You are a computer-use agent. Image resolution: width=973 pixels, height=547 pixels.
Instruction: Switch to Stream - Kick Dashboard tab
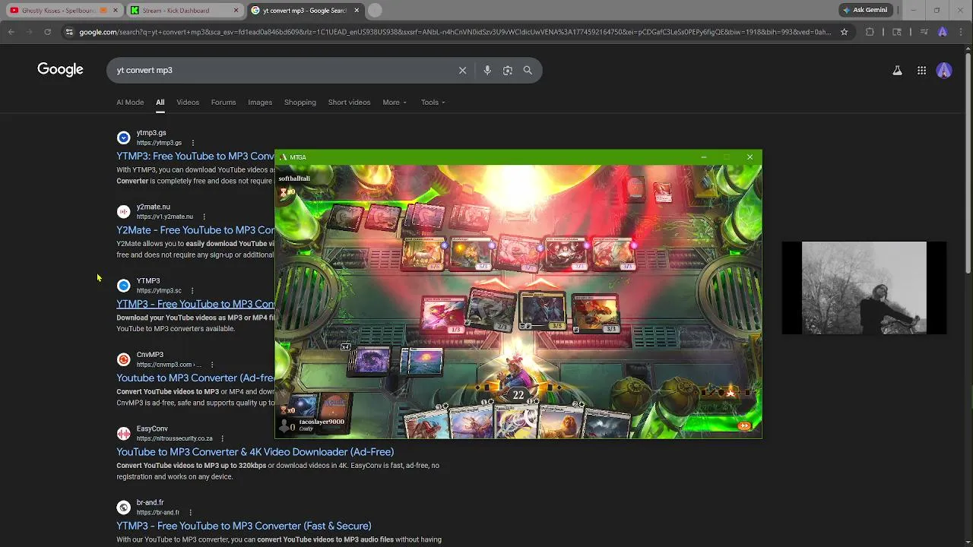(x=176, y=11)
